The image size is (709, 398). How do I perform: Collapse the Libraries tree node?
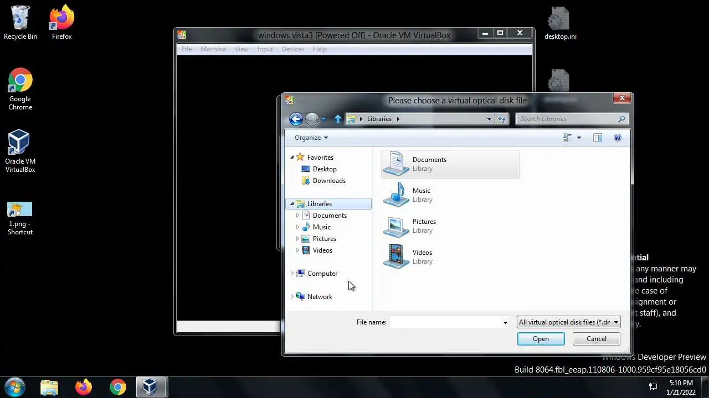click(x=292, y=204)
